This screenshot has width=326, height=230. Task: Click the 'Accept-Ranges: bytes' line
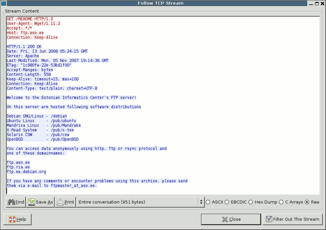point(30,70)
